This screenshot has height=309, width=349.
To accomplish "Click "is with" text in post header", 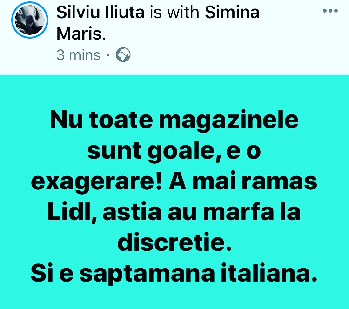I will 174,12.
